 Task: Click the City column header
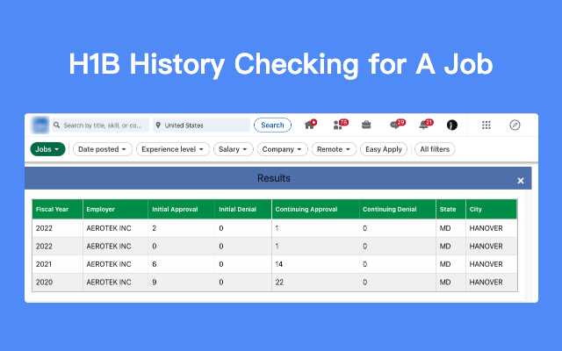tap(492, 209)
